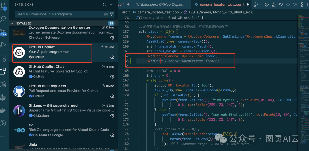Viewport: 309px width, 151px height.
Task: Open the Run and Debug view
Action: click(3, 45)
